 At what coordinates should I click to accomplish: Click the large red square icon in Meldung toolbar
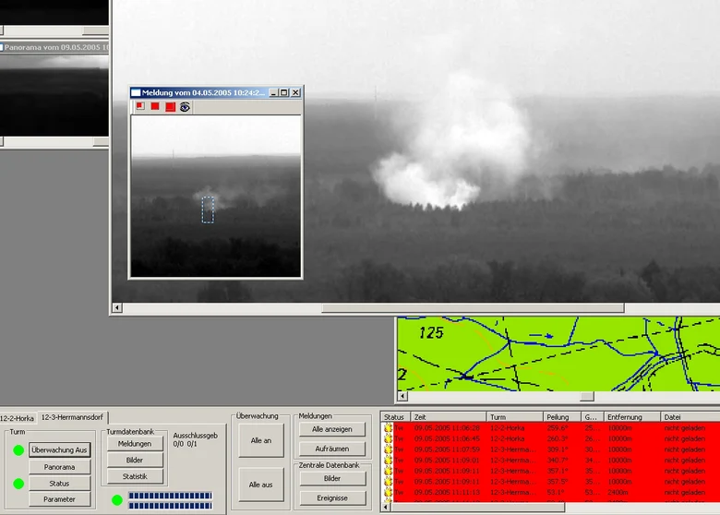171,107
